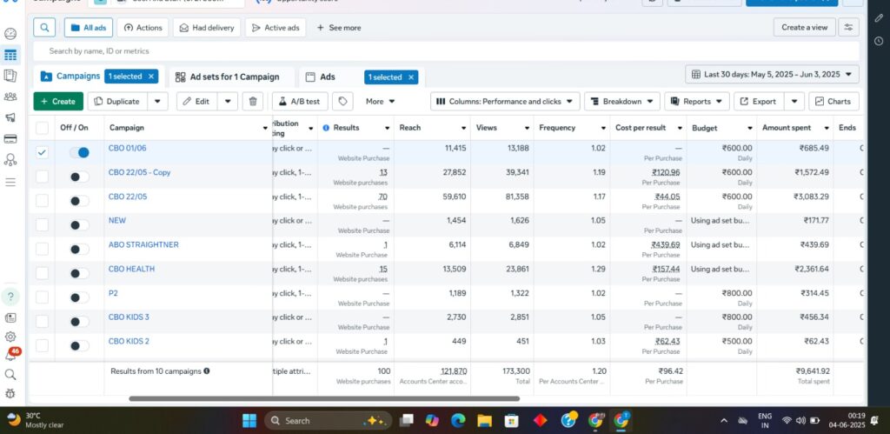Open the billing card icon in sidebar
The height and width of the screenshot is (434, 890).
[10, 139]
